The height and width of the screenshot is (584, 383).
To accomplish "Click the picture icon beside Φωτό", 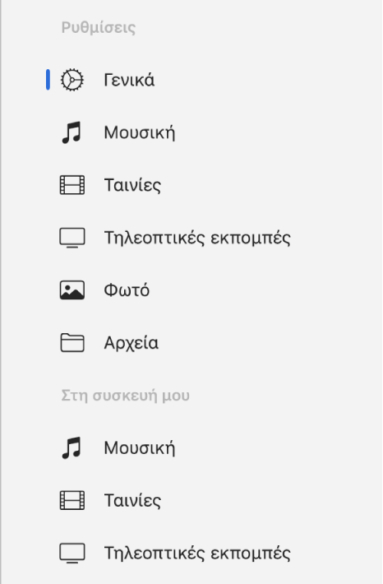I will pyautogui.click(x=72, y=290).
